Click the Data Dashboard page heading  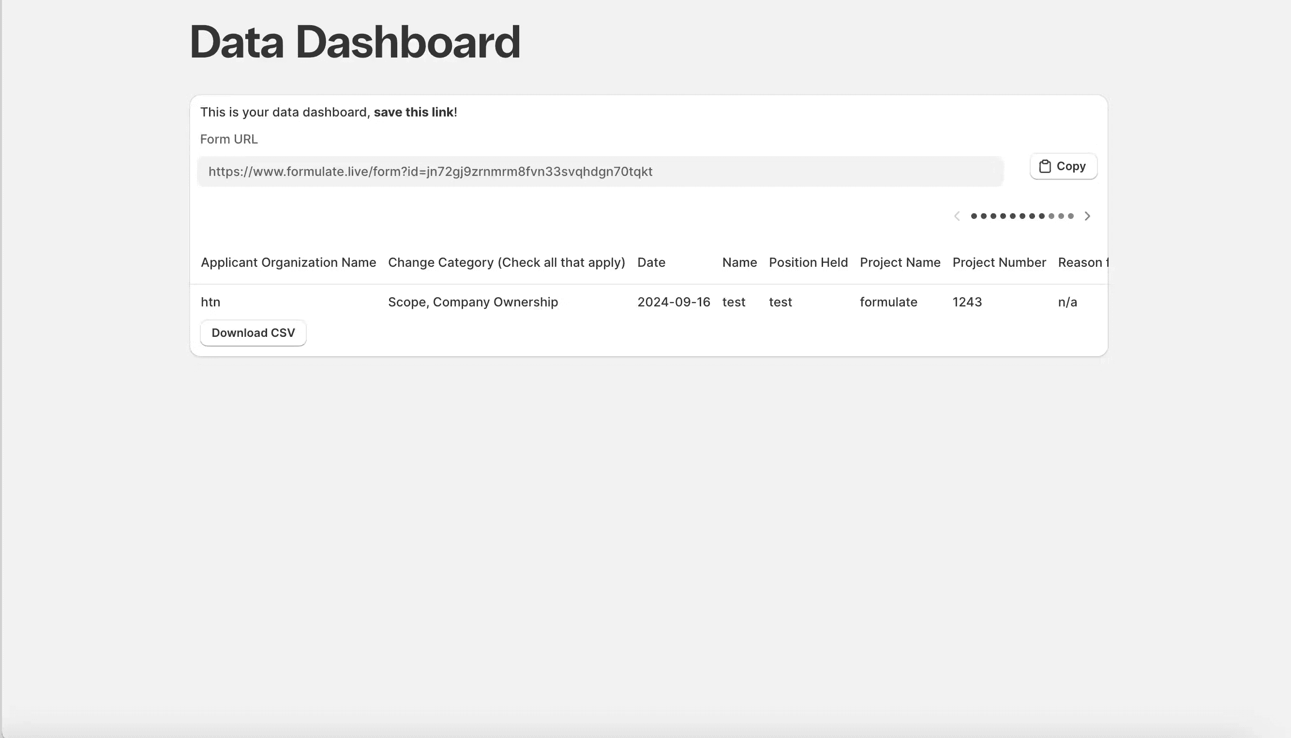(x=355, y=42)
